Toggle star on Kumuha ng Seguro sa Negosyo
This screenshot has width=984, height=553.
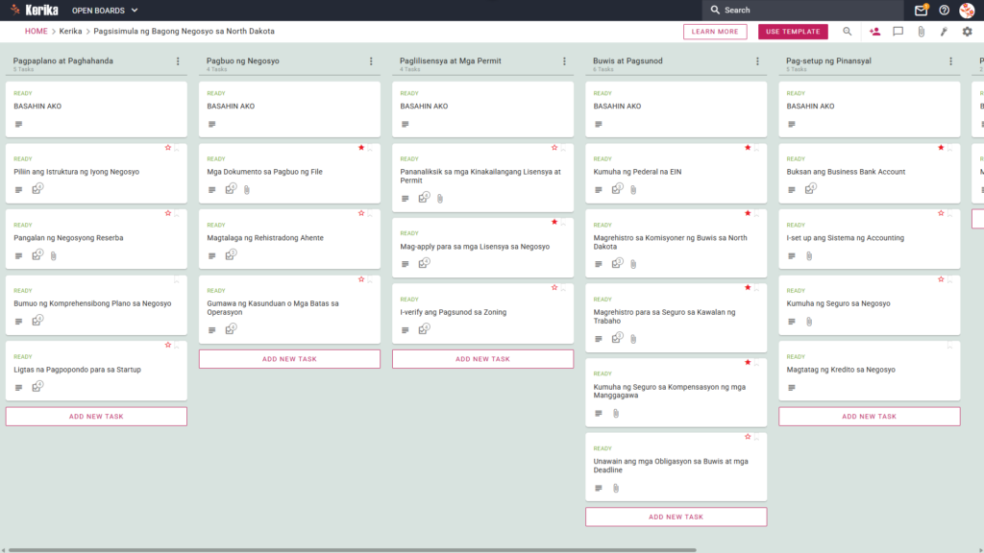click(x=941, y=279)
